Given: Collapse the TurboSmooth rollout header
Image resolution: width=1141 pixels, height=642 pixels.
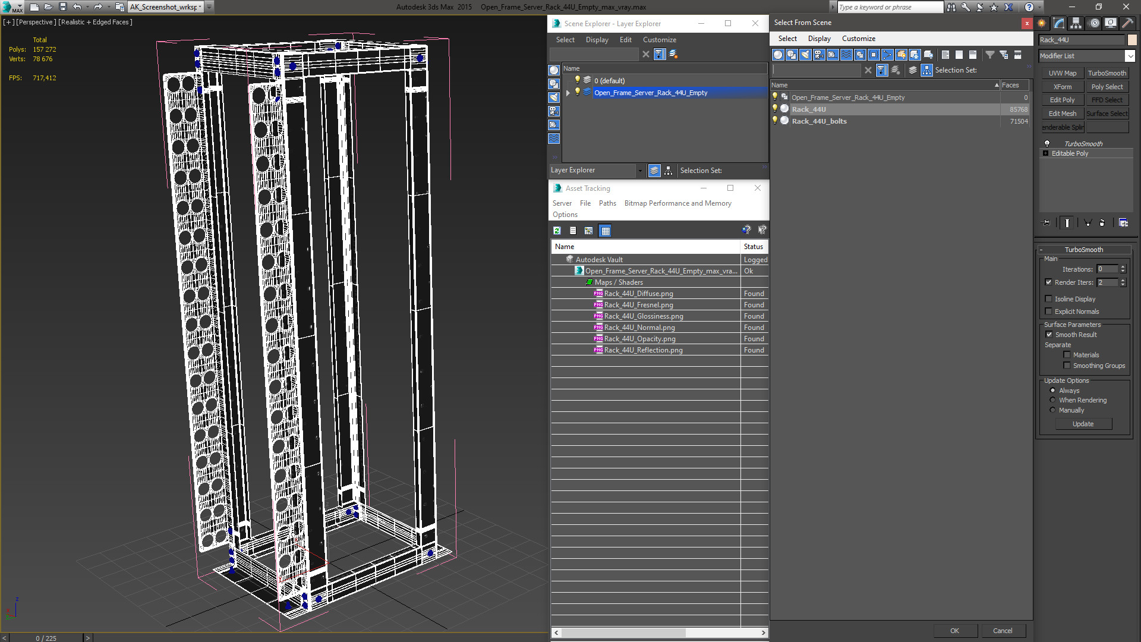Looking at the screenshot, I should click(1084, 250).
